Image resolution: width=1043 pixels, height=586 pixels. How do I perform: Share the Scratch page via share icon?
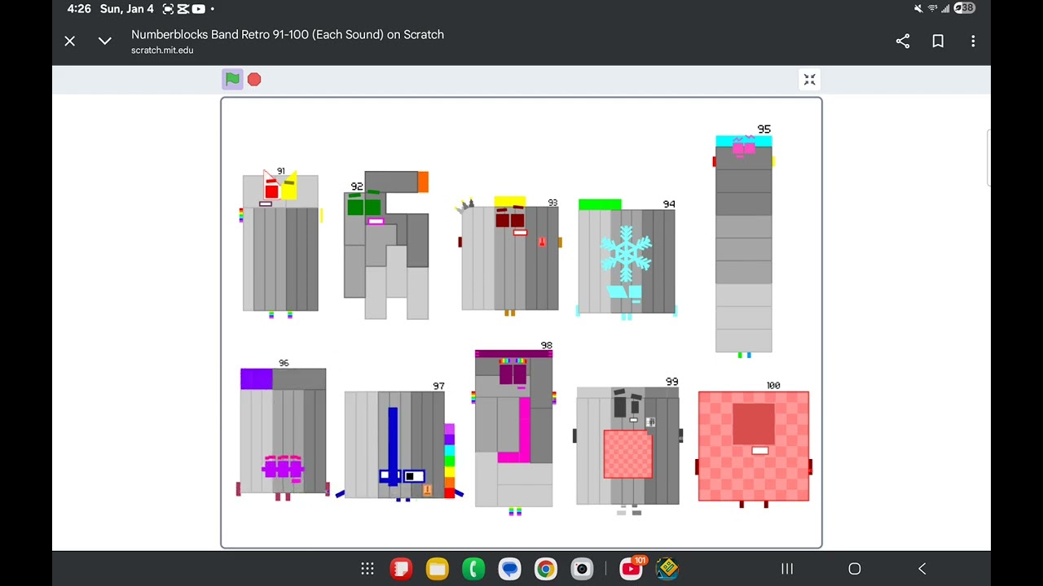click(903, 41)
